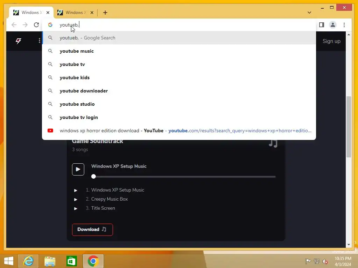Click the network tray icon

coord(317,261)
